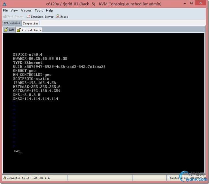Click the NM_CONTROLLED=yes line
209x184 pixels.
(x=32, y=74)
